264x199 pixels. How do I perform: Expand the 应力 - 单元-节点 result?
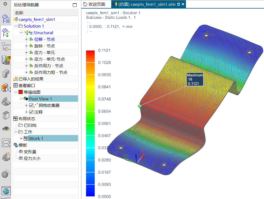click(x=26, y=59)
